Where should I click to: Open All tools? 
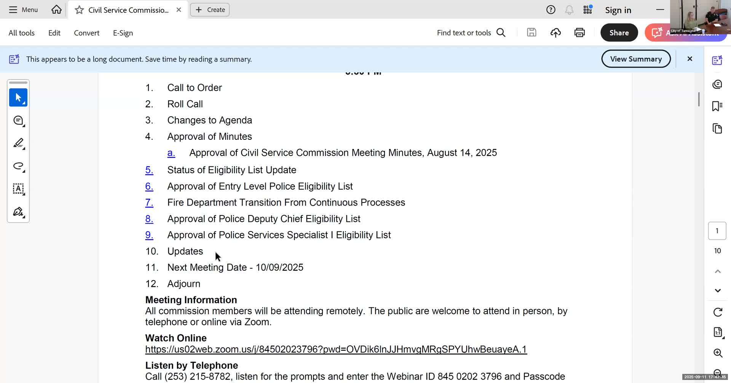click(22, 33)
